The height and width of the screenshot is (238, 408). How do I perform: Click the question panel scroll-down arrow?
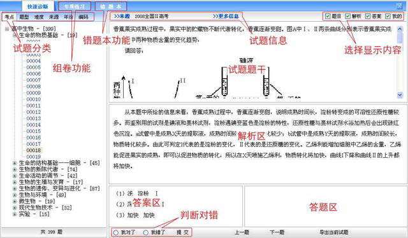(400, 95)
